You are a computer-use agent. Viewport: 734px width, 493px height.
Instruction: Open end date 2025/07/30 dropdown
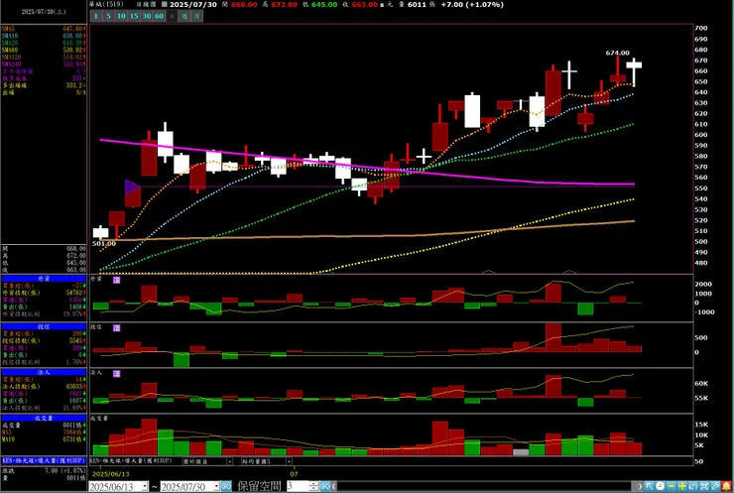(x=216, y=487)
